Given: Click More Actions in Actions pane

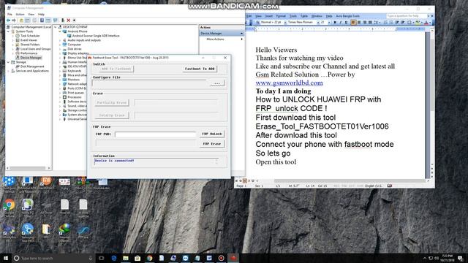Looking at the screenshot, I should pos(215,39).
